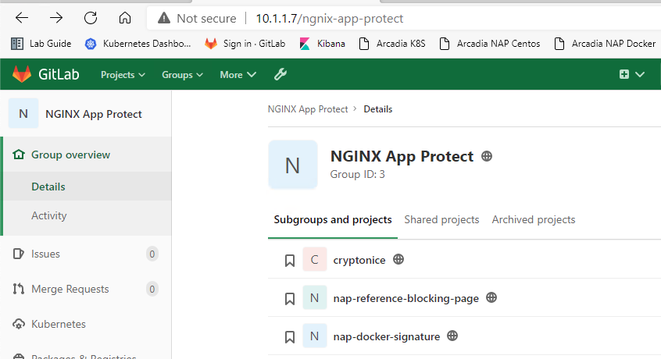Screen dimensions: 661x359
Task: Click the Kibana bookmark logo icon
Action: (305, 44)
